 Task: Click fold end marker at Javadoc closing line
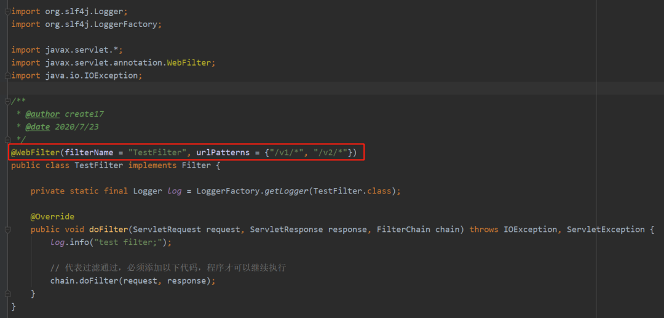(x=7, y=139)
